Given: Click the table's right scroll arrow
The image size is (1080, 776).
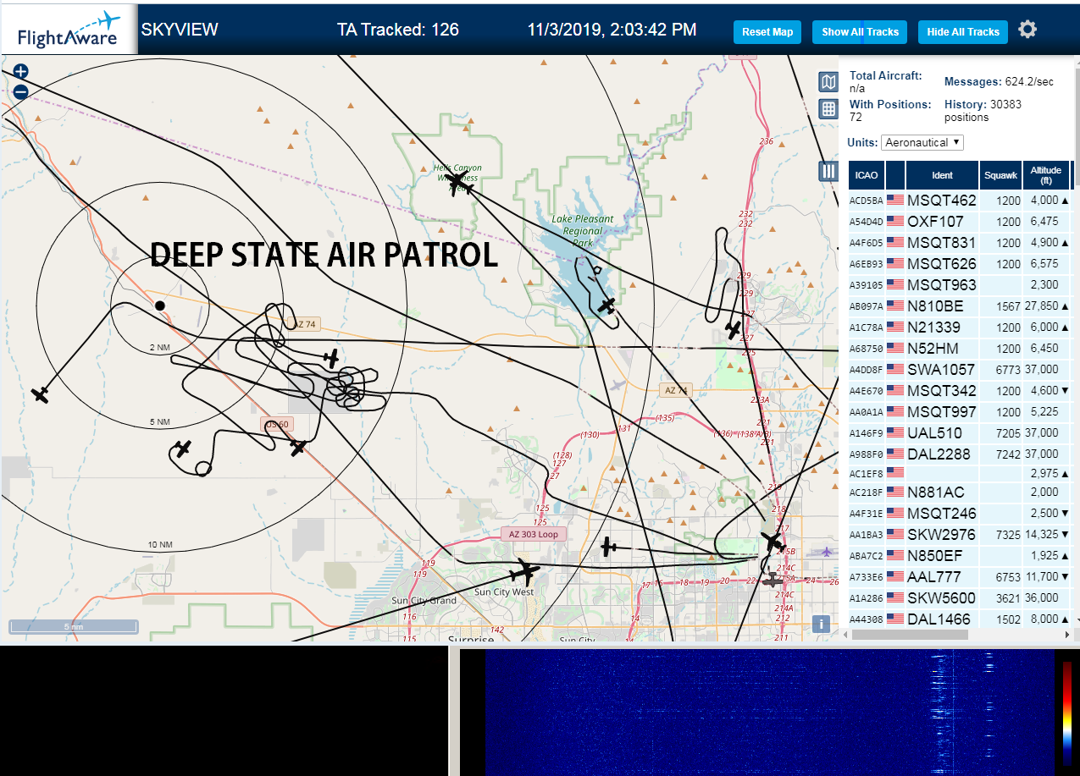Looking at the screenshot, I should pyautogui.click(x=1066, y=633).
